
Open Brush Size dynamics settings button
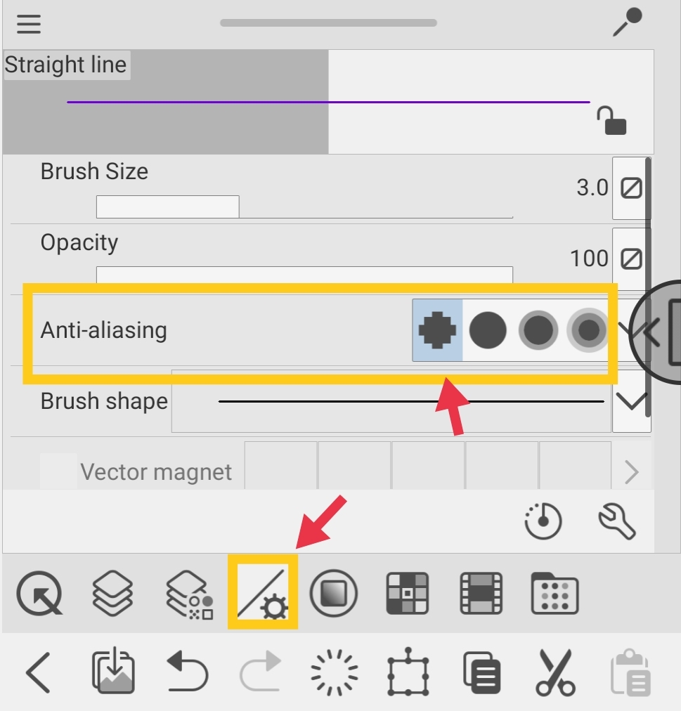click(x=631, y=188)
